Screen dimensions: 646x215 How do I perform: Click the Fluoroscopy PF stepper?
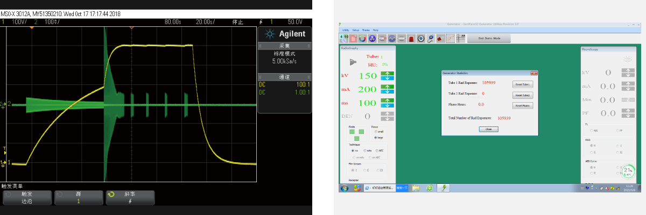628,113
